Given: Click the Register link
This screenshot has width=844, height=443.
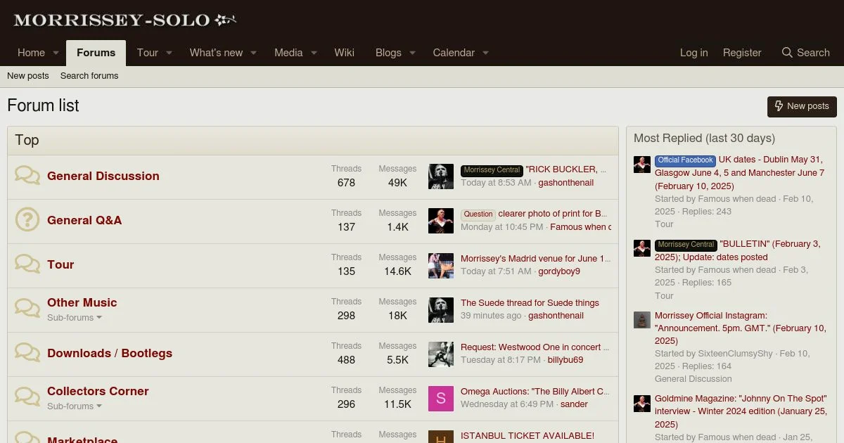Looking at the screenshot, I should pos(742,53).
